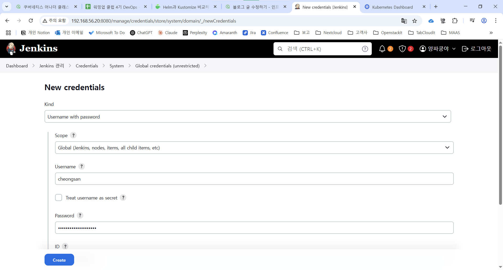This screenshot has width=503, height=270.
Task: Bookmark this page with the star icon
Action: coord(414,21)
